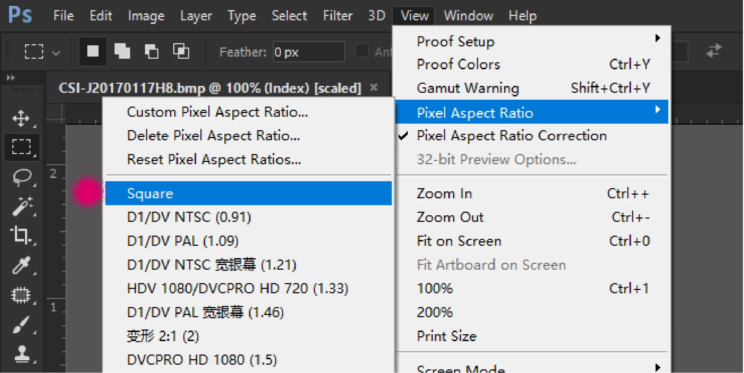Close the CSI-J20170117H8.bmp document tab
The height and width of the screenshot is (373, 744).
[x=374, y=87]
